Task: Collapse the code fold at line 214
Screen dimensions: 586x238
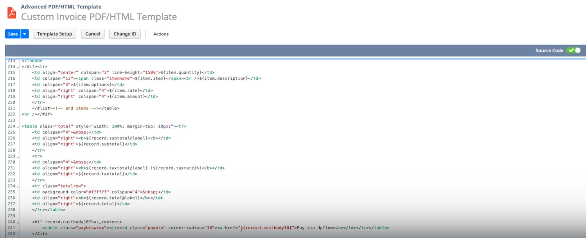Action: (x=18, y=67)
